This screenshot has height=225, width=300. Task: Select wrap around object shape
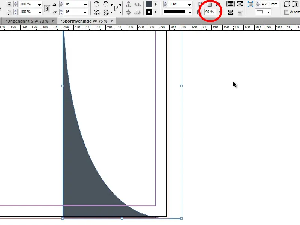point(231,12)
